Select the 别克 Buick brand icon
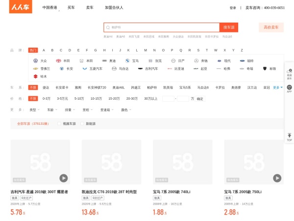The height and width of the screenshot is (221, 294). [x=150, y=61]
